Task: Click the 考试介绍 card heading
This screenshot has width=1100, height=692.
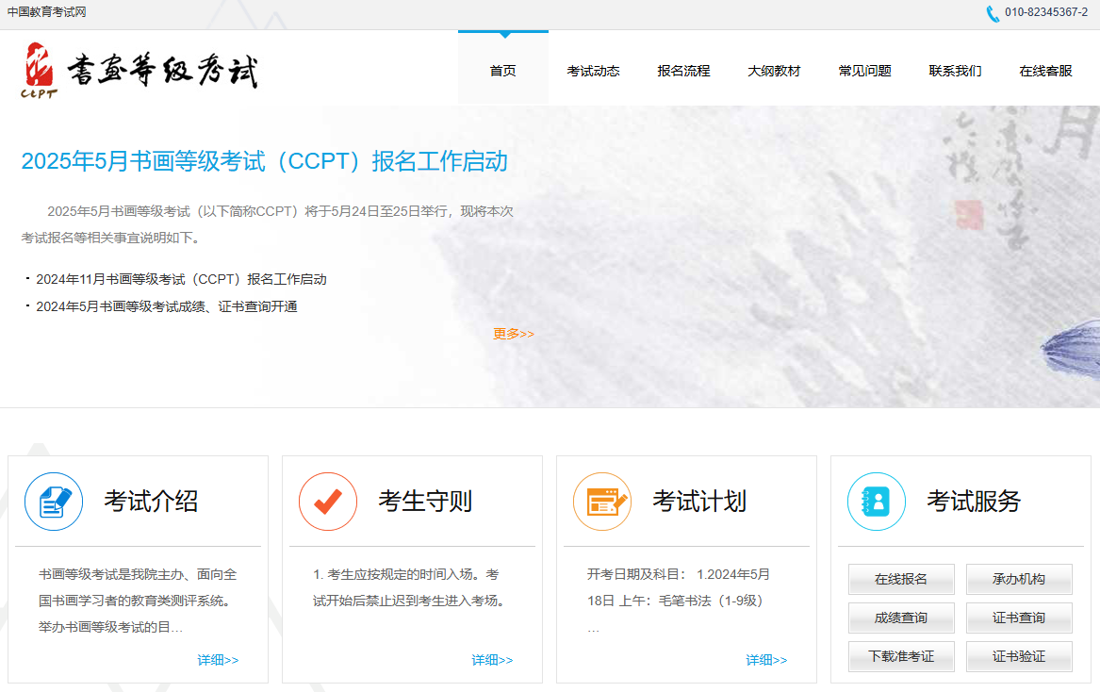Action: [151, 502]
